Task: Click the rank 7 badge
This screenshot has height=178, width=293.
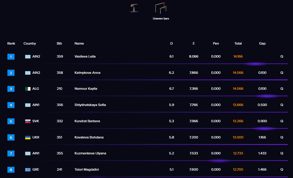Action: click(x=11, y=153)
